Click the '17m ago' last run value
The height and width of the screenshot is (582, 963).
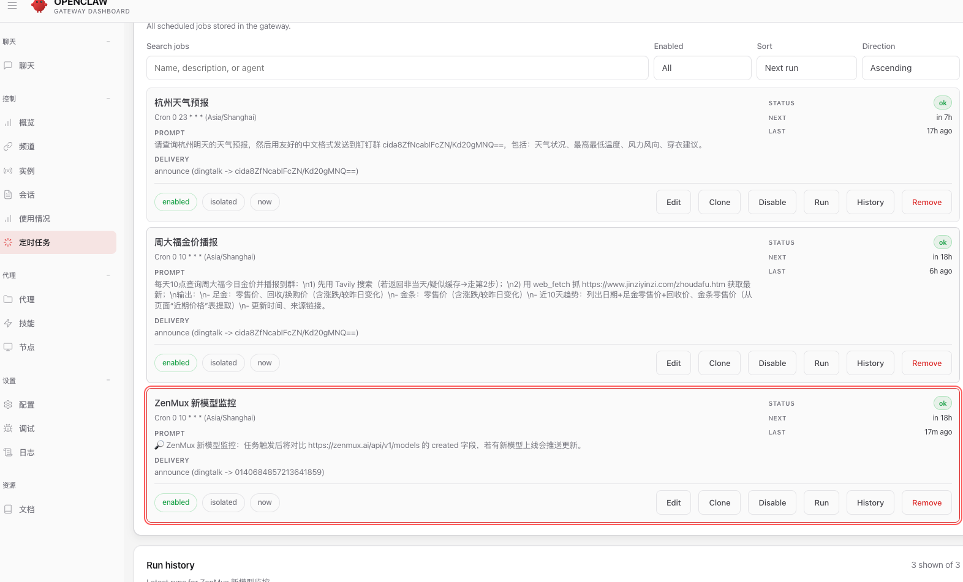(x=938, y=432)
